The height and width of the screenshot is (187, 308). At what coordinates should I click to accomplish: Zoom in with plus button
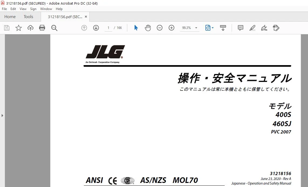pyautogui.click(x=172, y=28)
